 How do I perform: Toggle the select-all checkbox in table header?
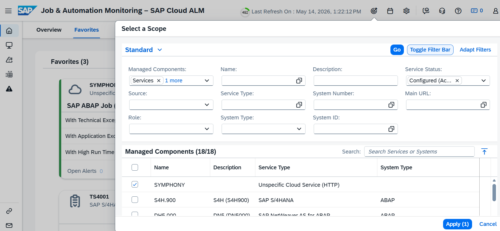coord(135,167)
